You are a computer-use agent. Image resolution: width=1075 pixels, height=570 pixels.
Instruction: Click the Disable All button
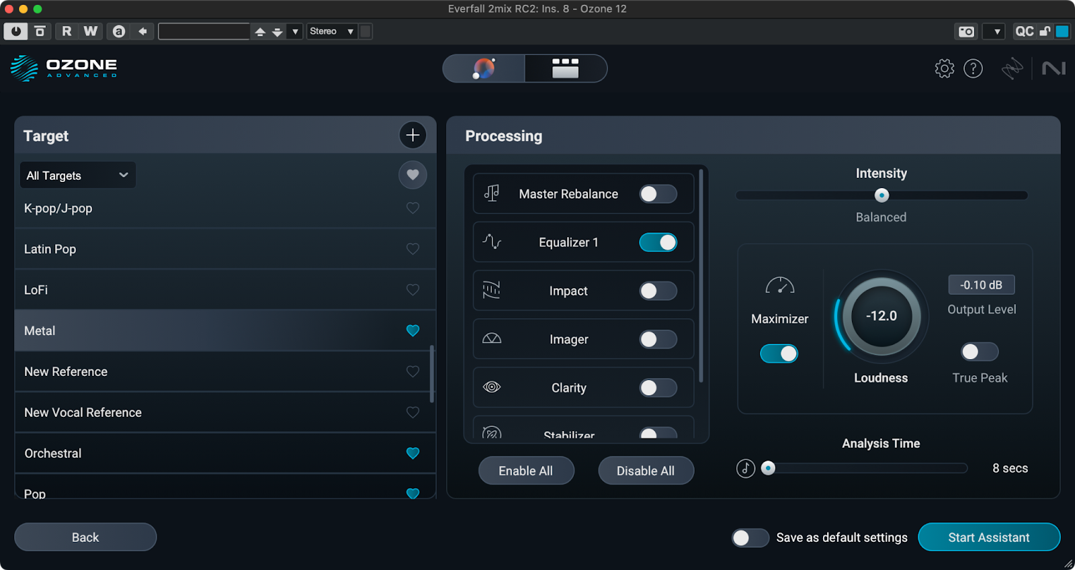pyautogui.click(x=645, y=471)
